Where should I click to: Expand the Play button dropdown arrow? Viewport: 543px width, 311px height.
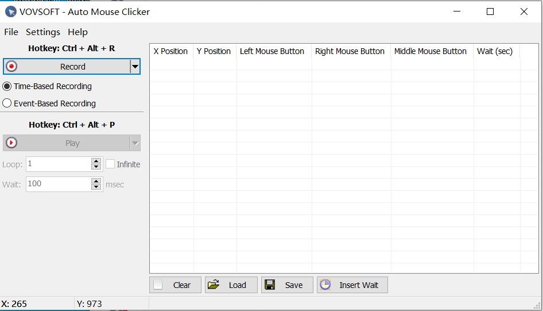tap(135, 143)
